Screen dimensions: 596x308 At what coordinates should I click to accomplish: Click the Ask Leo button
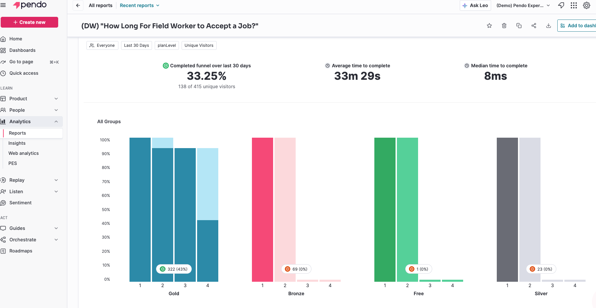475,5
